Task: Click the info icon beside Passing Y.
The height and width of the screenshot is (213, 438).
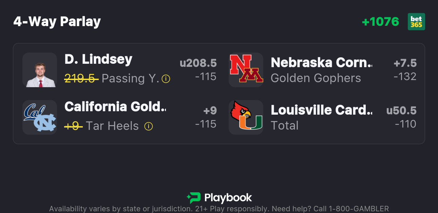Action: click(x=166, y=79)
